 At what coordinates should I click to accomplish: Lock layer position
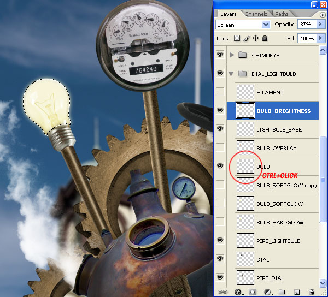[x=256, y=38]
